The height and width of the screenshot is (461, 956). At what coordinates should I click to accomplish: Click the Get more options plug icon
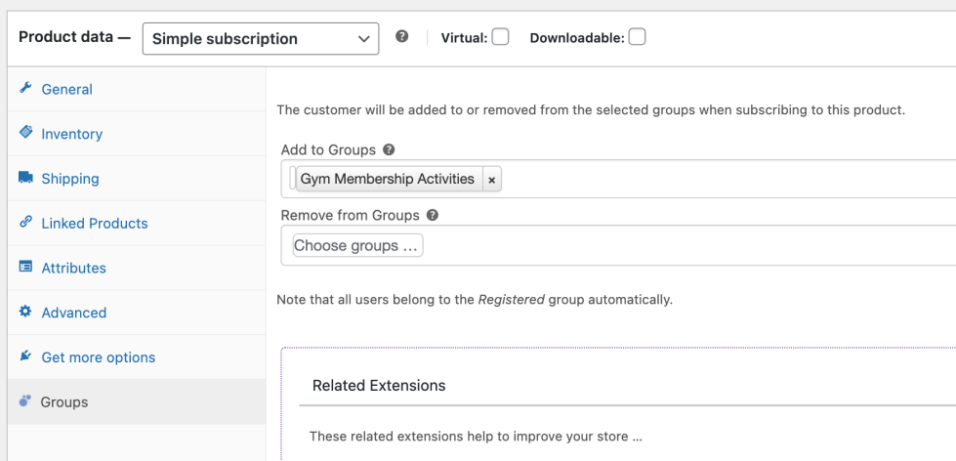25,357
